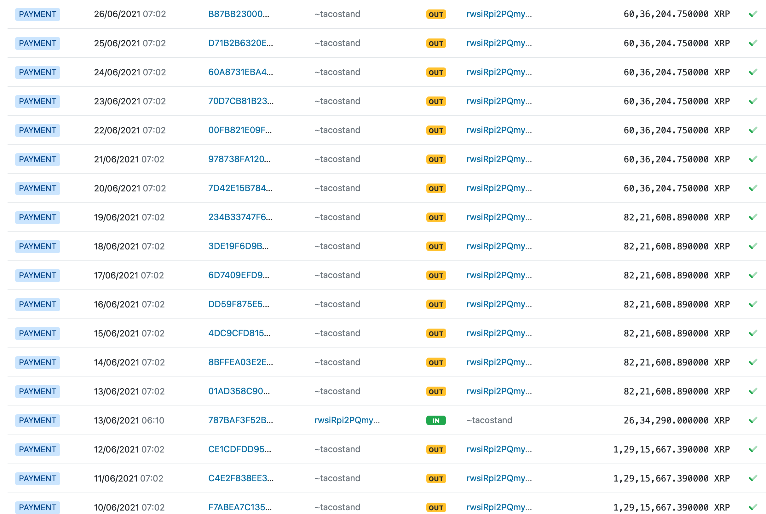Click the OUT badge on the 12/06/2021 row
This screenshot has height=514, width=766.
(x=436, y=450)
